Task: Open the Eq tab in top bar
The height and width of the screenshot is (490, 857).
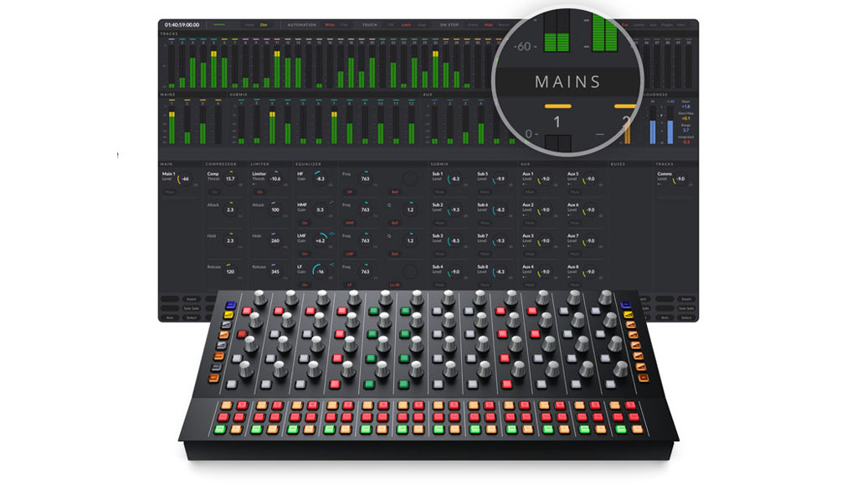Action: point(624,25)
